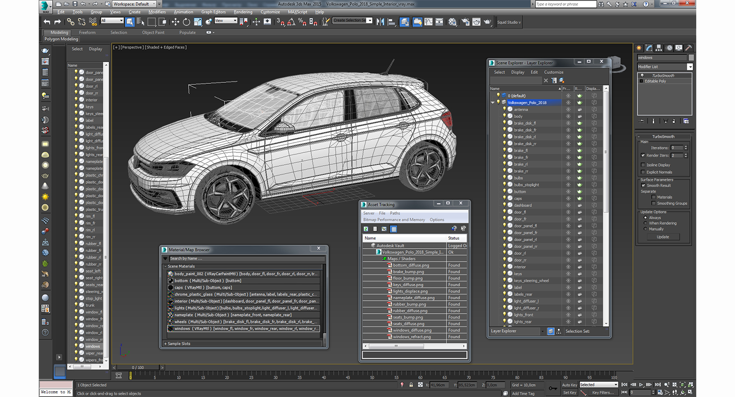Open the Graph Editors menu
The height and width of the screenshot is (397, 735).
pyautogui.click(x=214, y=12)
